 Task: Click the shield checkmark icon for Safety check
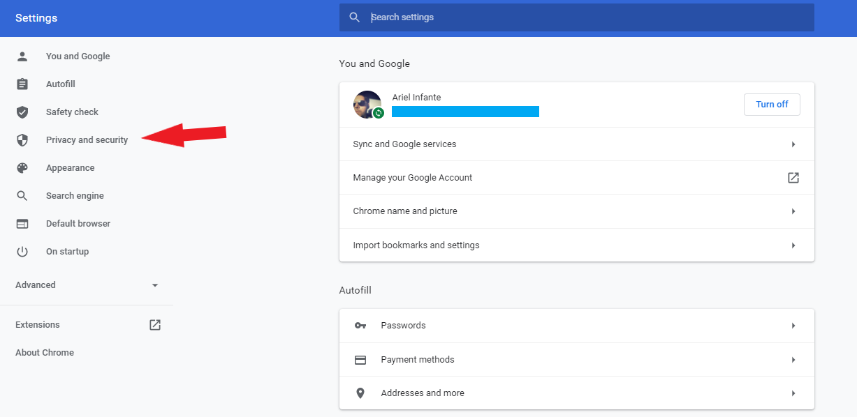[22, 112]
